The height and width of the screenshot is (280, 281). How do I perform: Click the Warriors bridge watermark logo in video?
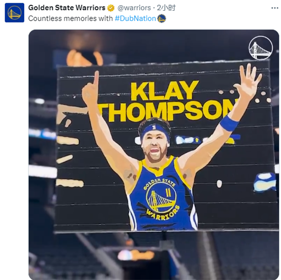[261, 48]
